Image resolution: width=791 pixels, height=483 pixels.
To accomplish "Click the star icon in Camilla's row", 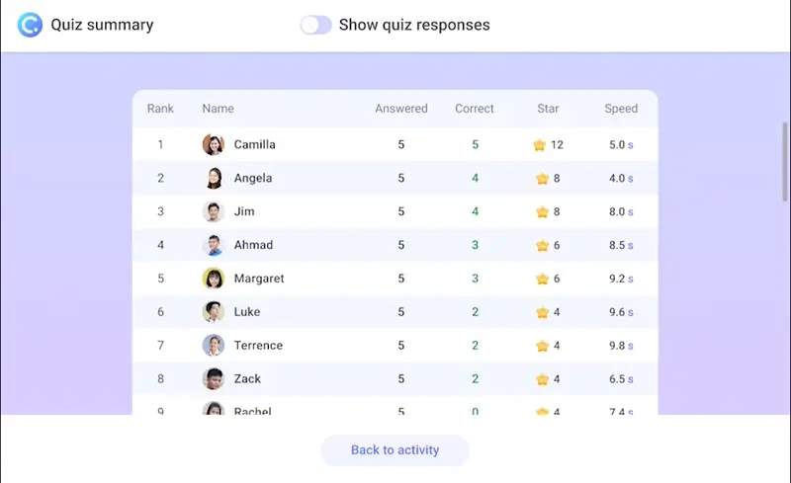I will point(539,145).
